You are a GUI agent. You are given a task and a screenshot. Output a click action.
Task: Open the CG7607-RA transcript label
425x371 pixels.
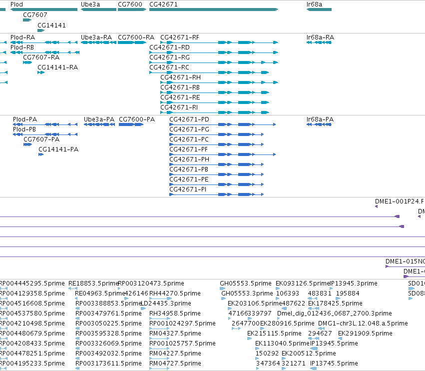(x=41, y=57)
